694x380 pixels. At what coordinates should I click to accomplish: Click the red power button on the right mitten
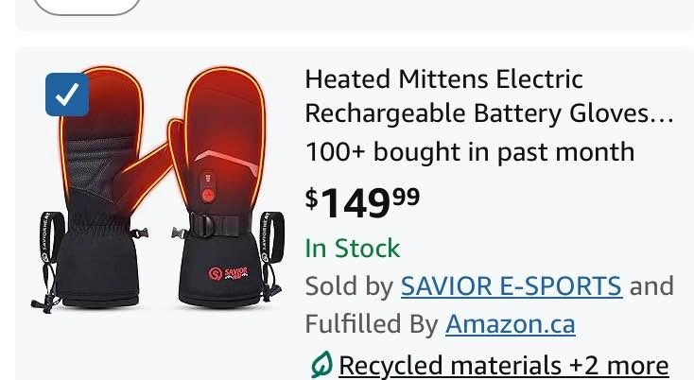point(208,194)
